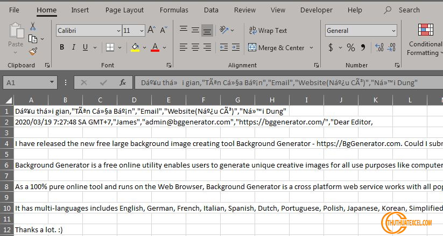Click Insert Function fx button
Viewport: 443px width, 236px height.
click(x=123, y=82)
